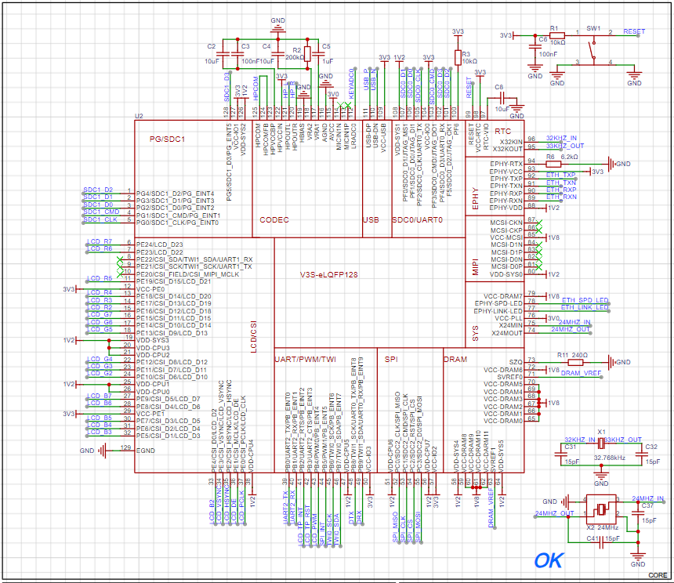Click the UART/PWM/TWI section label
674x583 pixels.
point(305,360)
